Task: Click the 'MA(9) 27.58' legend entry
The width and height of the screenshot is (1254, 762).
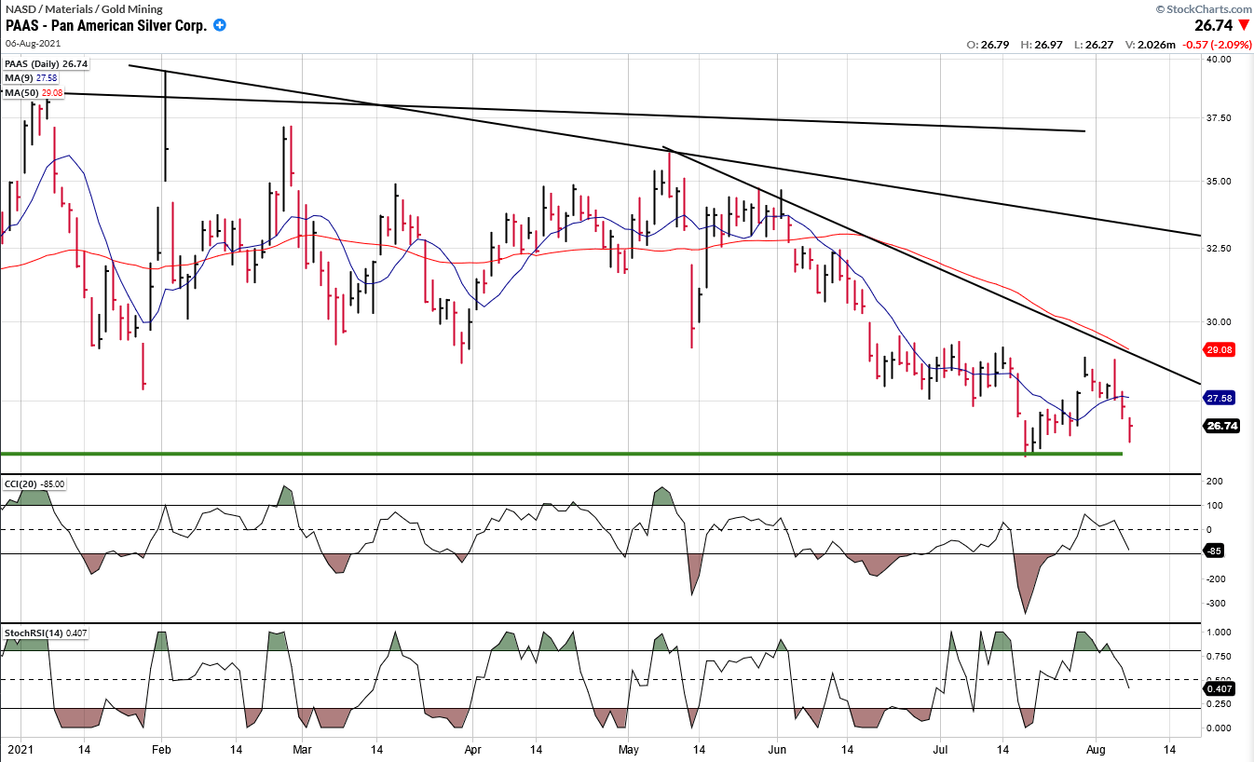Action: pos(31,77)
